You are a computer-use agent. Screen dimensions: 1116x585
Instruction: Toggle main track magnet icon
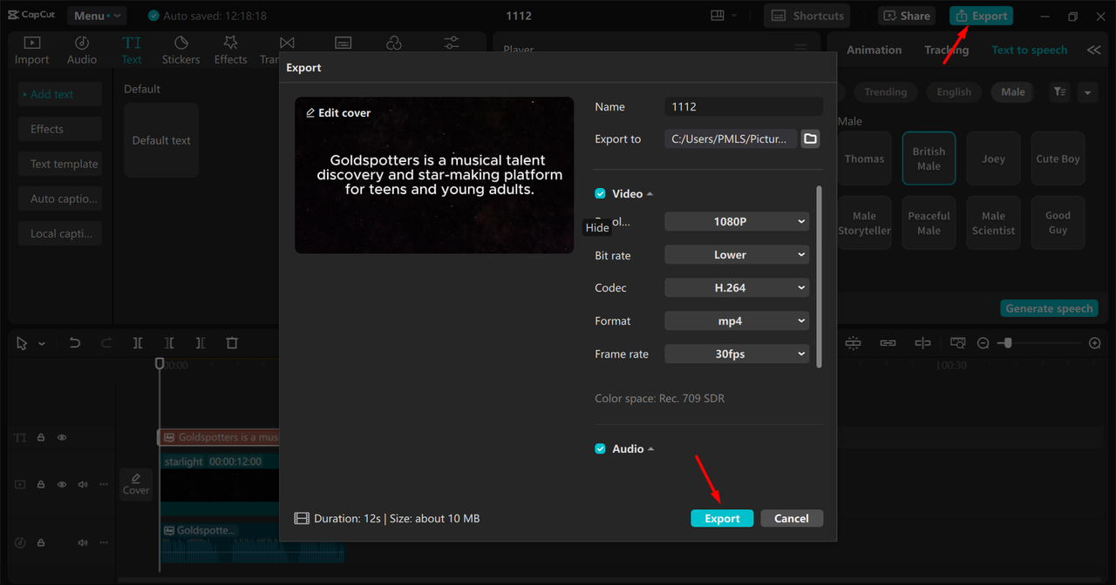pos(853,343)
